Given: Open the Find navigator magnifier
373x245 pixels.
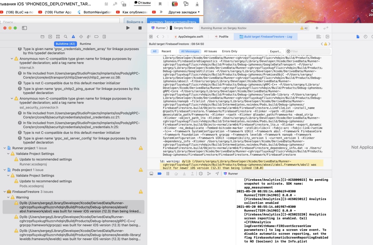Looking at the screenshot, I should coord(66,37).
